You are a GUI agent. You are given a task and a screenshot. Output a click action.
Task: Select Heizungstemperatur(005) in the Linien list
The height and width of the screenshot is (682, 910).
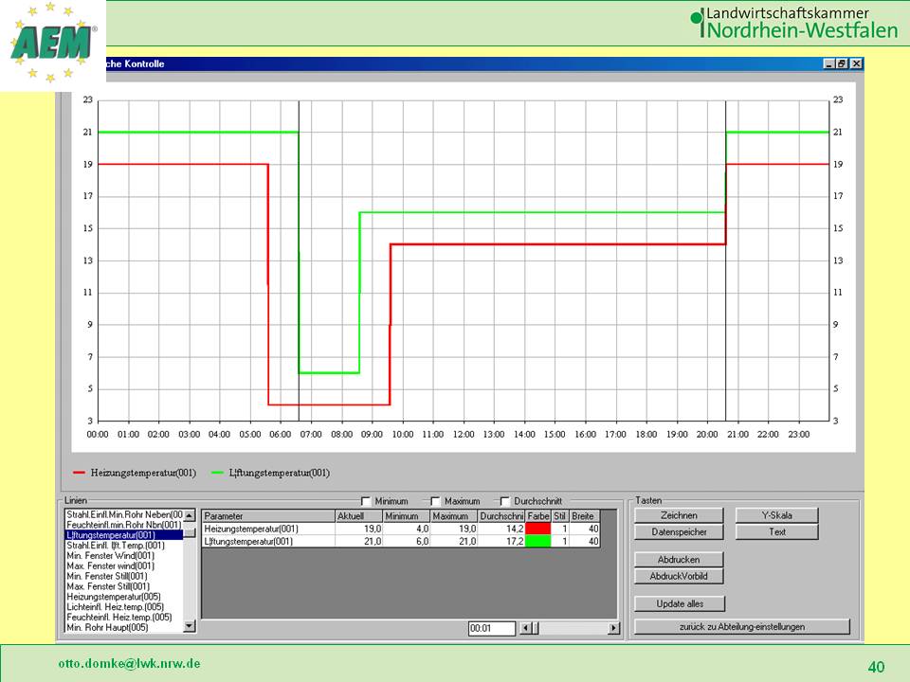click(114, 597)
